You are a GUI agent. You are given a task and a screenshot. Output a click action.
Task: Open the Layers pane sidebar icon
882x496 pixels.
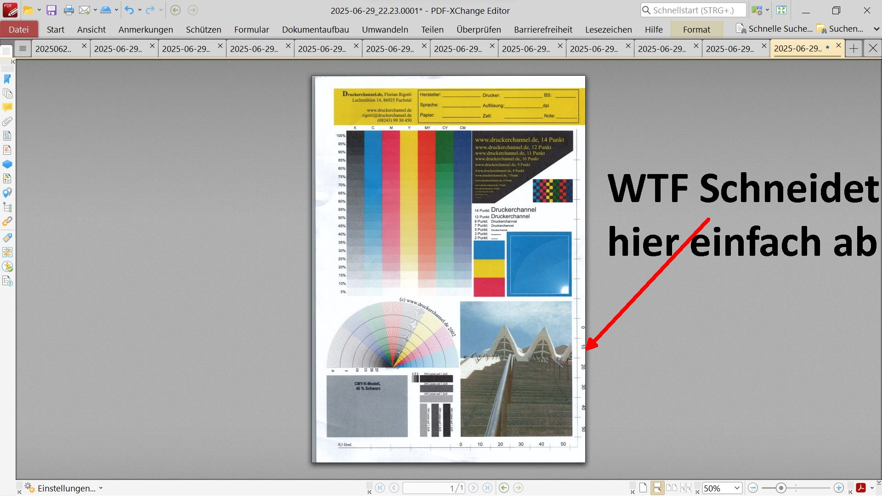pos(7,164)
